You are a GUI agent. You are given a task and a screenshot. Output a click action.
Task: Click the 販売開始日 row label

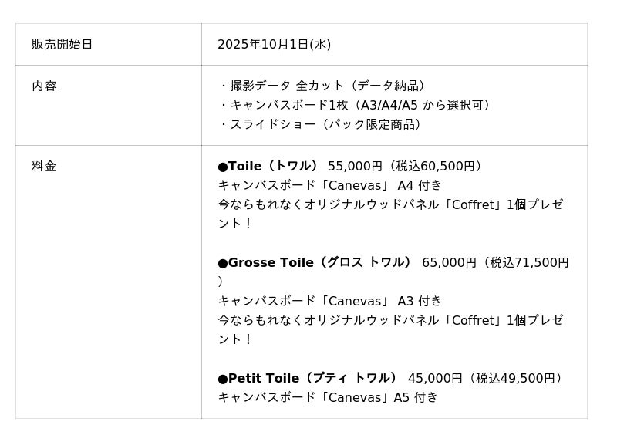(x=62, y=44)
